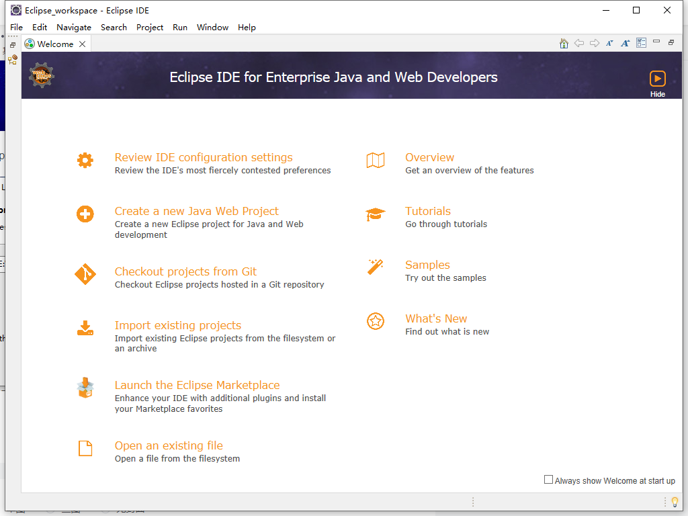
Task: Click text 'Review the IDE's most fiercely contested preferences'
Action: pos(223,170)
